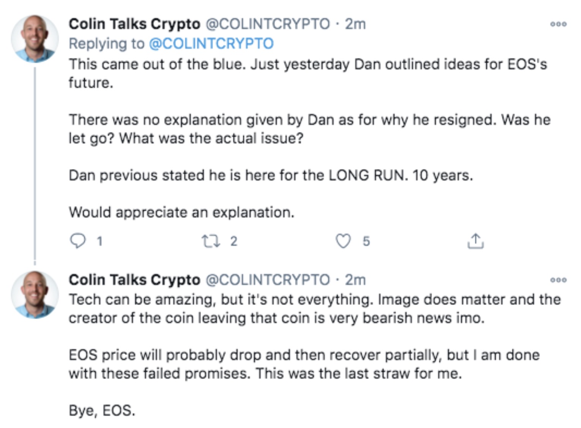Screen dimensions: 581x428
Task: Click the @COLINTCRYPTO handle on second tweet
Action: tap(268, 280)
